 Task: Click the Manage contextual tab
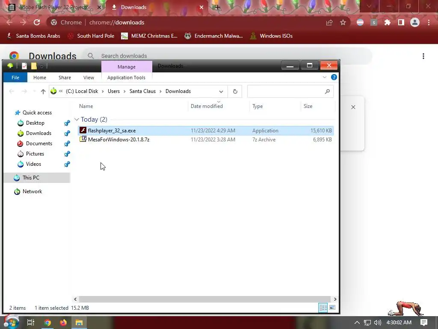(127, 66)
